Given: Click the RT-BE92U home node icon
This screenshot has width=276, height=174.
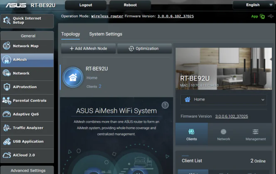Looking at the screenshot, I should tap(73, 77).
